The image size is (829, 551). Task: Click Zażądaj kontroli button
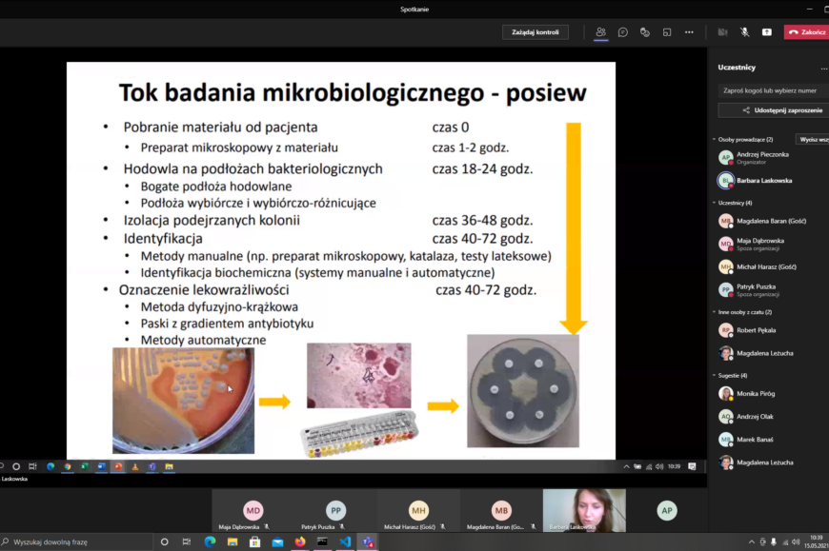pyautogui.click(x=536, y=32)
